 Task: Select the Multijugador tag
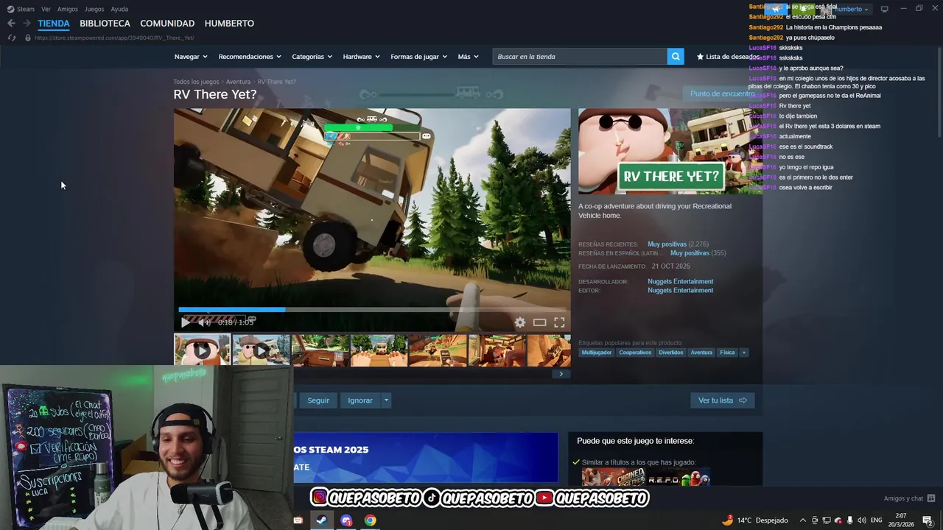coord(597,353)
